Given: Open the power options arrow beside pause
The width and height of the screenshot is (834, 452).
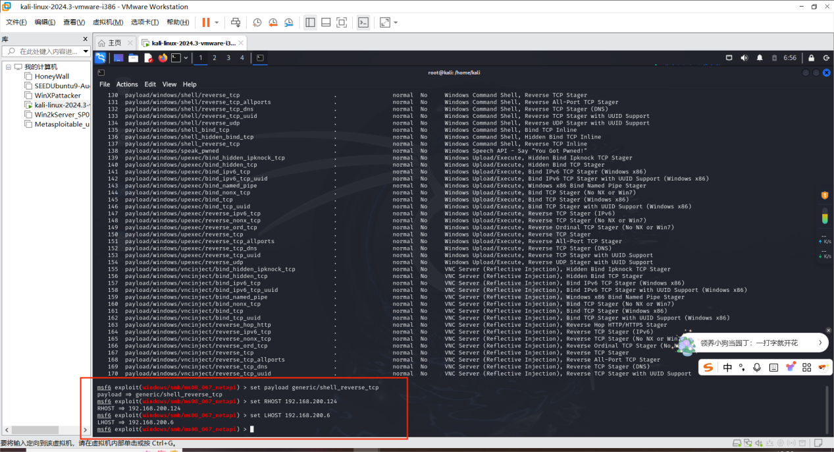Looking at the screenshot, I should 217,22.
